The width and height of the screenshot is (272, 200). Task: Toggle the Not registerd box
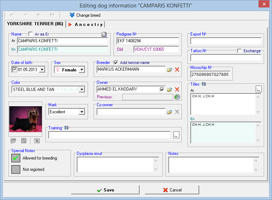point(16,169)
